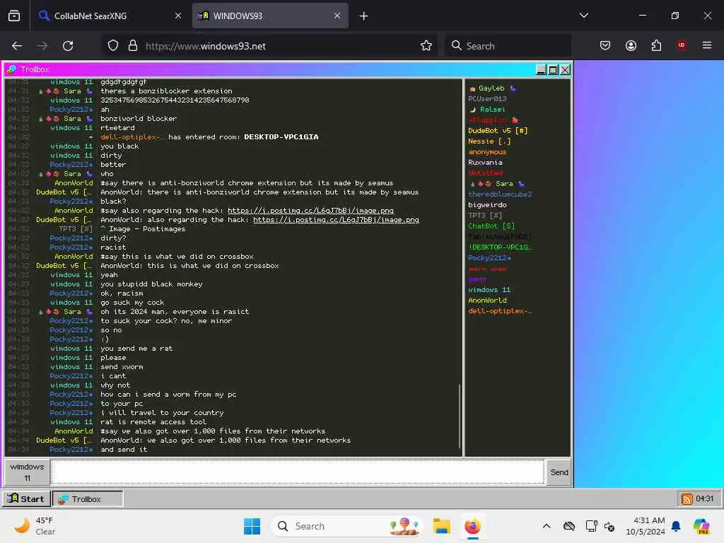Reload the windows93.net page
Image resolution: width=724 pixels, height=543 pixels.
coord(68,46)
